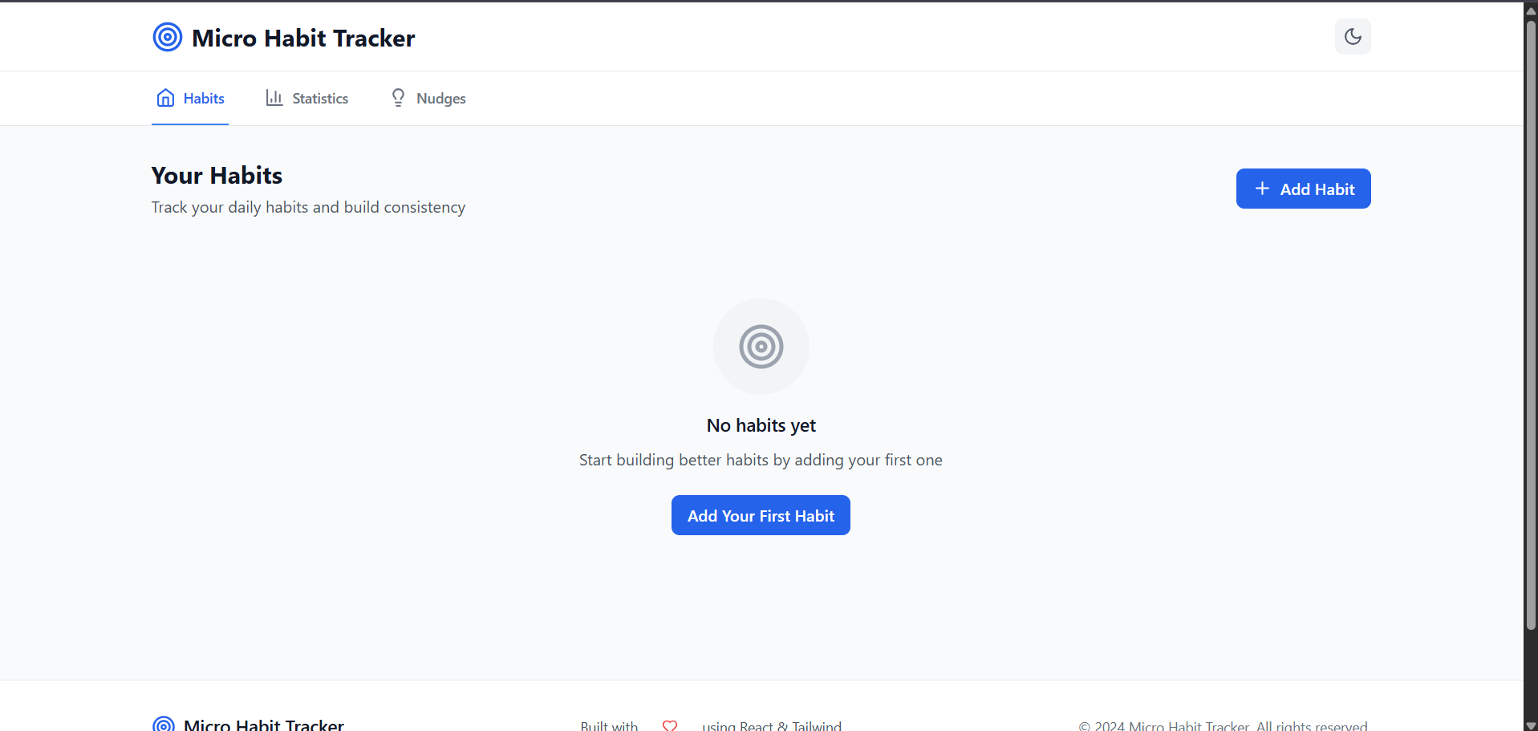Screen dimensions: 1538x731
Task: Click Add Your First Habit button
Action: click(x=761, y=515)
